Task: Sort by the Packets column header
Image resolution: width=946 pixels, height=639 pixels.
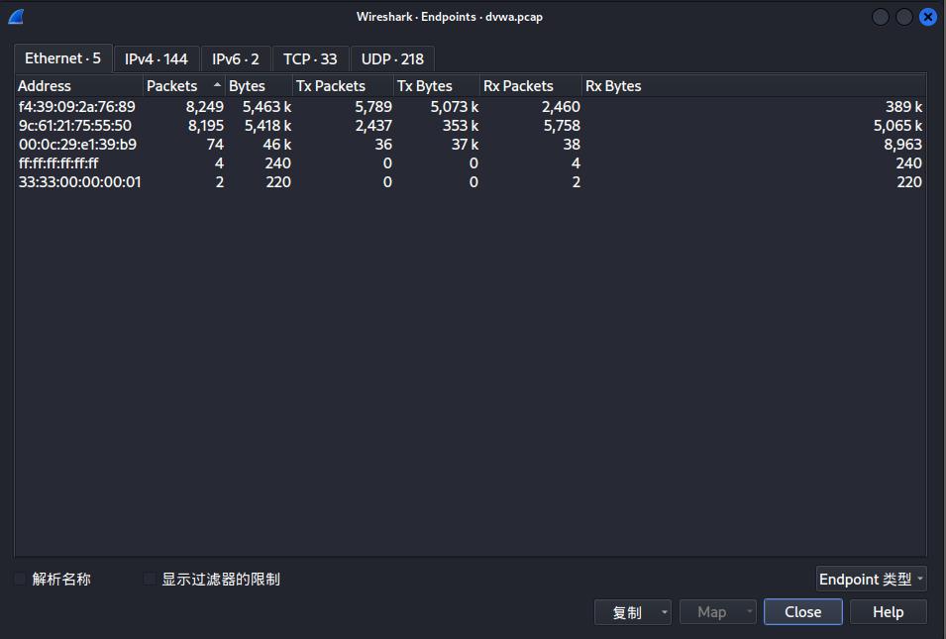Action: [184, 85]
